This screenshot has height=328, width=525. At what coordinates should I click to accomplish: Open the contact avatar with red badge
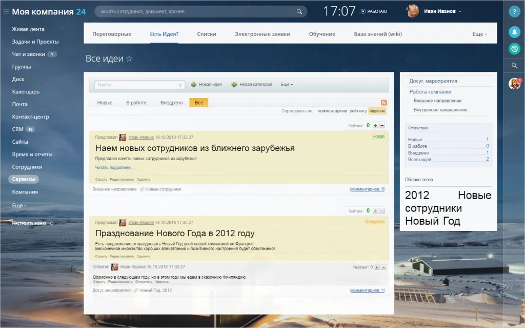tap(515, 83)
